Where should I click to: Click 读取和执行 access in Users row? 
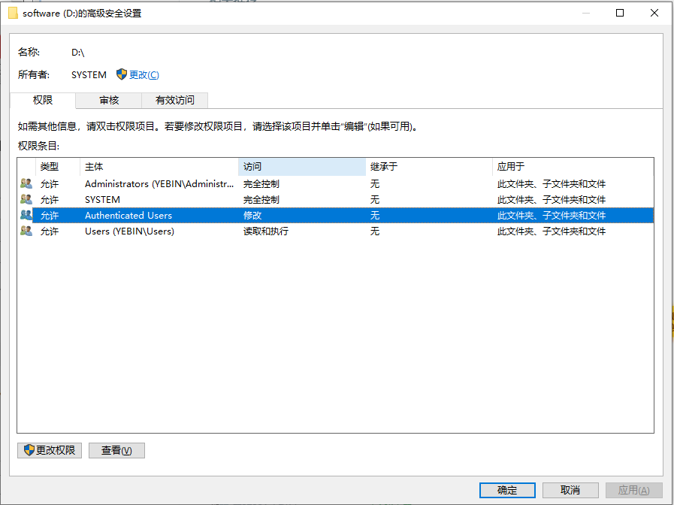(x=266, y=231)
